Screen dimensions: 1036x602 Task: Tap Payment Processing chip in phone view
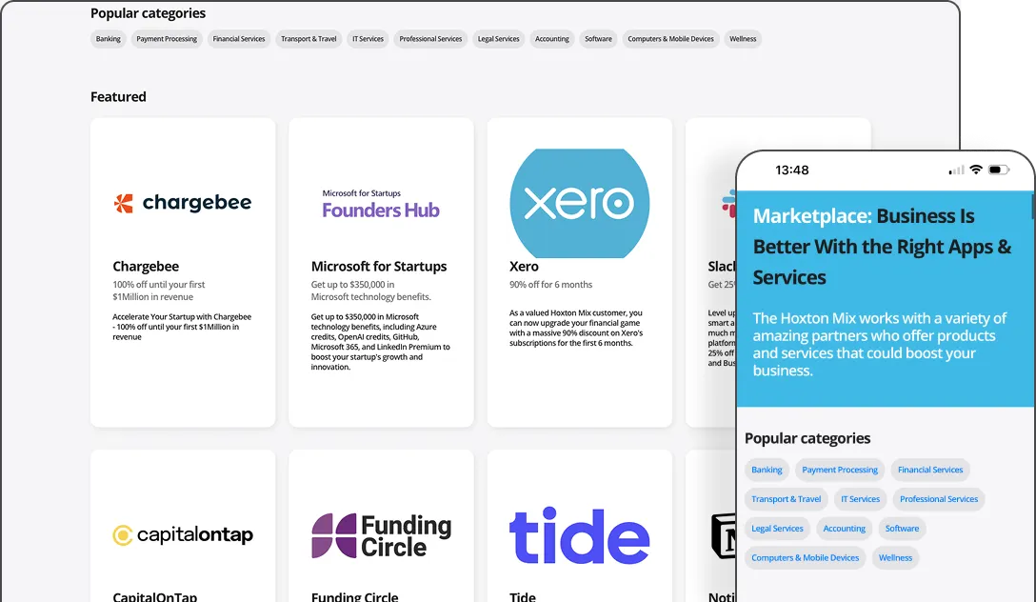[x=840, y=470]
